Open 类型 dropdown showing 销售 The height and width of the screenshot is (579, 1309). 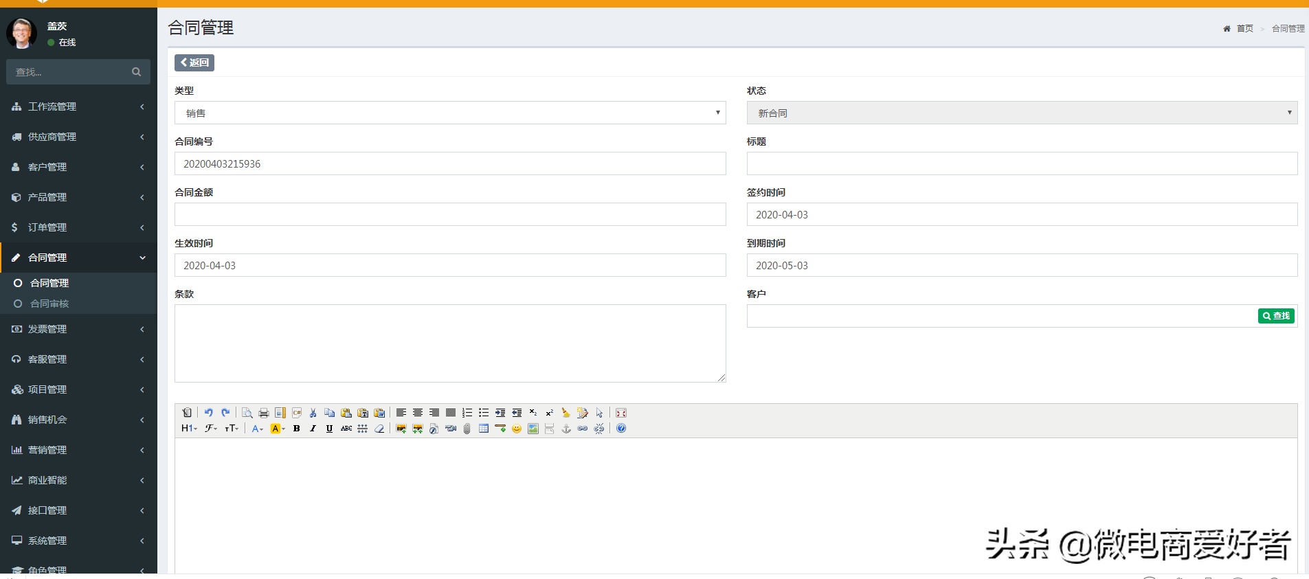point(450,113)
